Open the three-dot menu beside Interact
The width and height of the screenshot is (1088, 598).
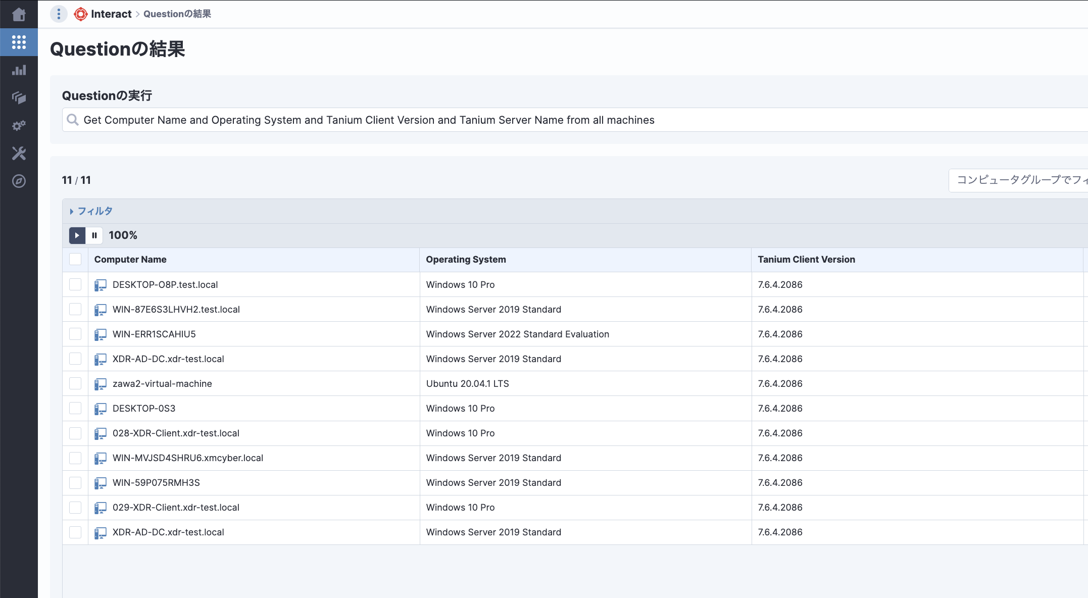tap(59, 14)
